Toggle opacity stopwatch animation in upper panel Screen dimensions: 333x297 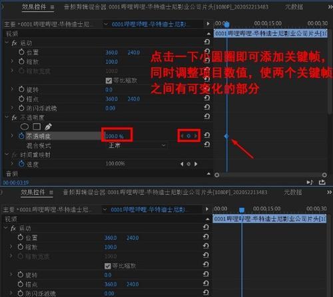tap(21, 136)
